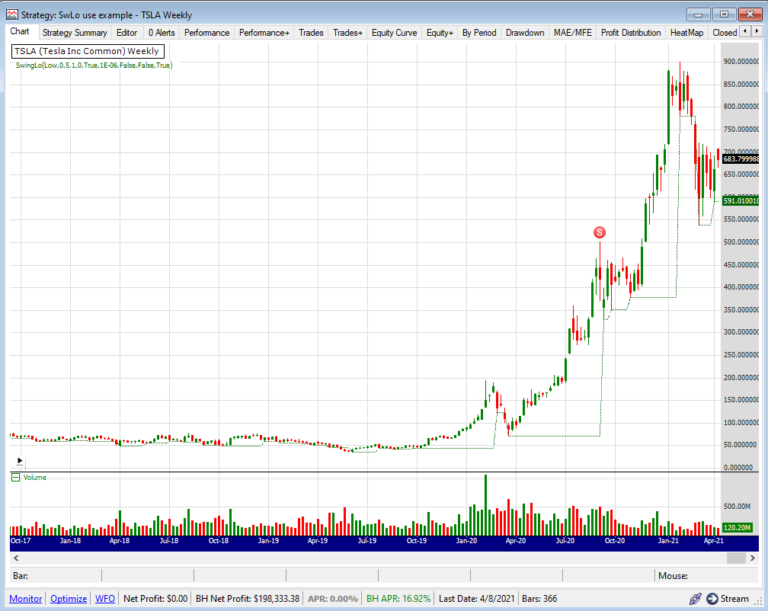View the Trades tab
Image resolution: width=768 pixels, height=611 pixels.
point(311,33)
